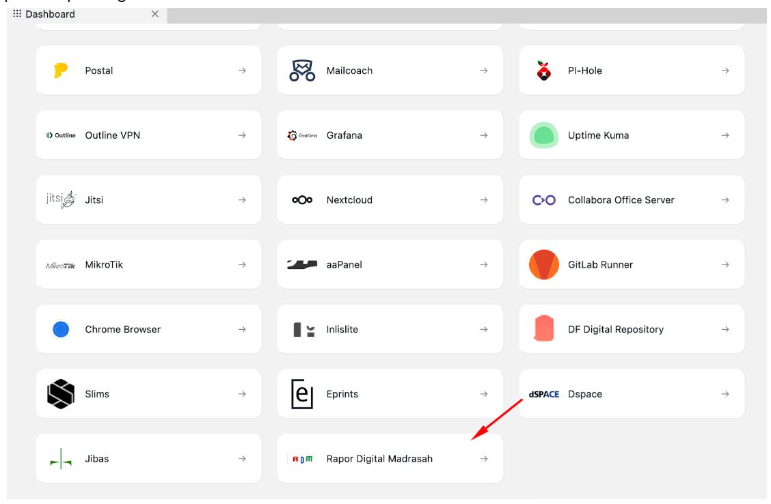The height and width of the screenshot is (504, 771).
Task: Click the Jibas green logo icon
Action: (61, 459)
